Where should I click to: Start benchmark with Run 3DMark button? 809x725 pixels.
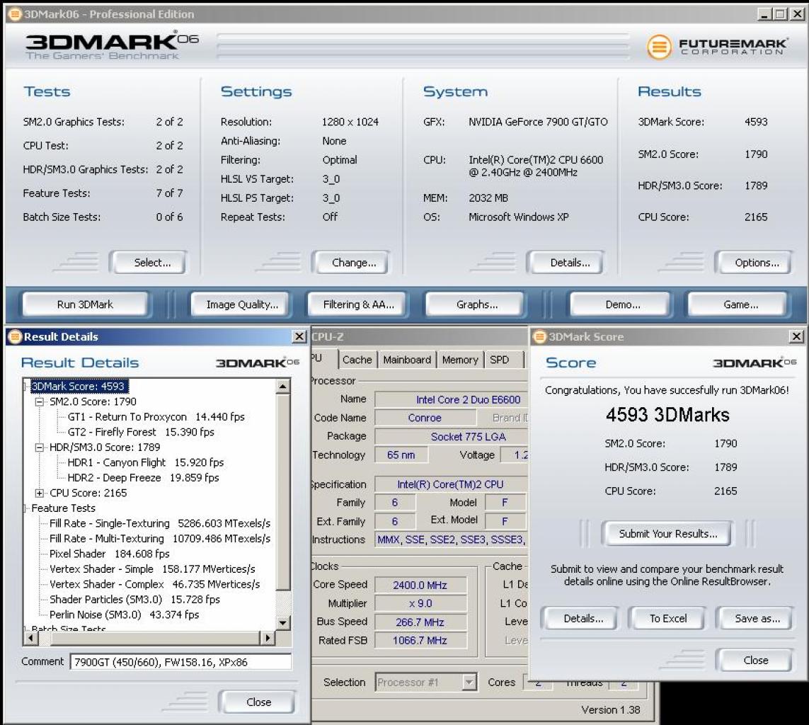85,304
